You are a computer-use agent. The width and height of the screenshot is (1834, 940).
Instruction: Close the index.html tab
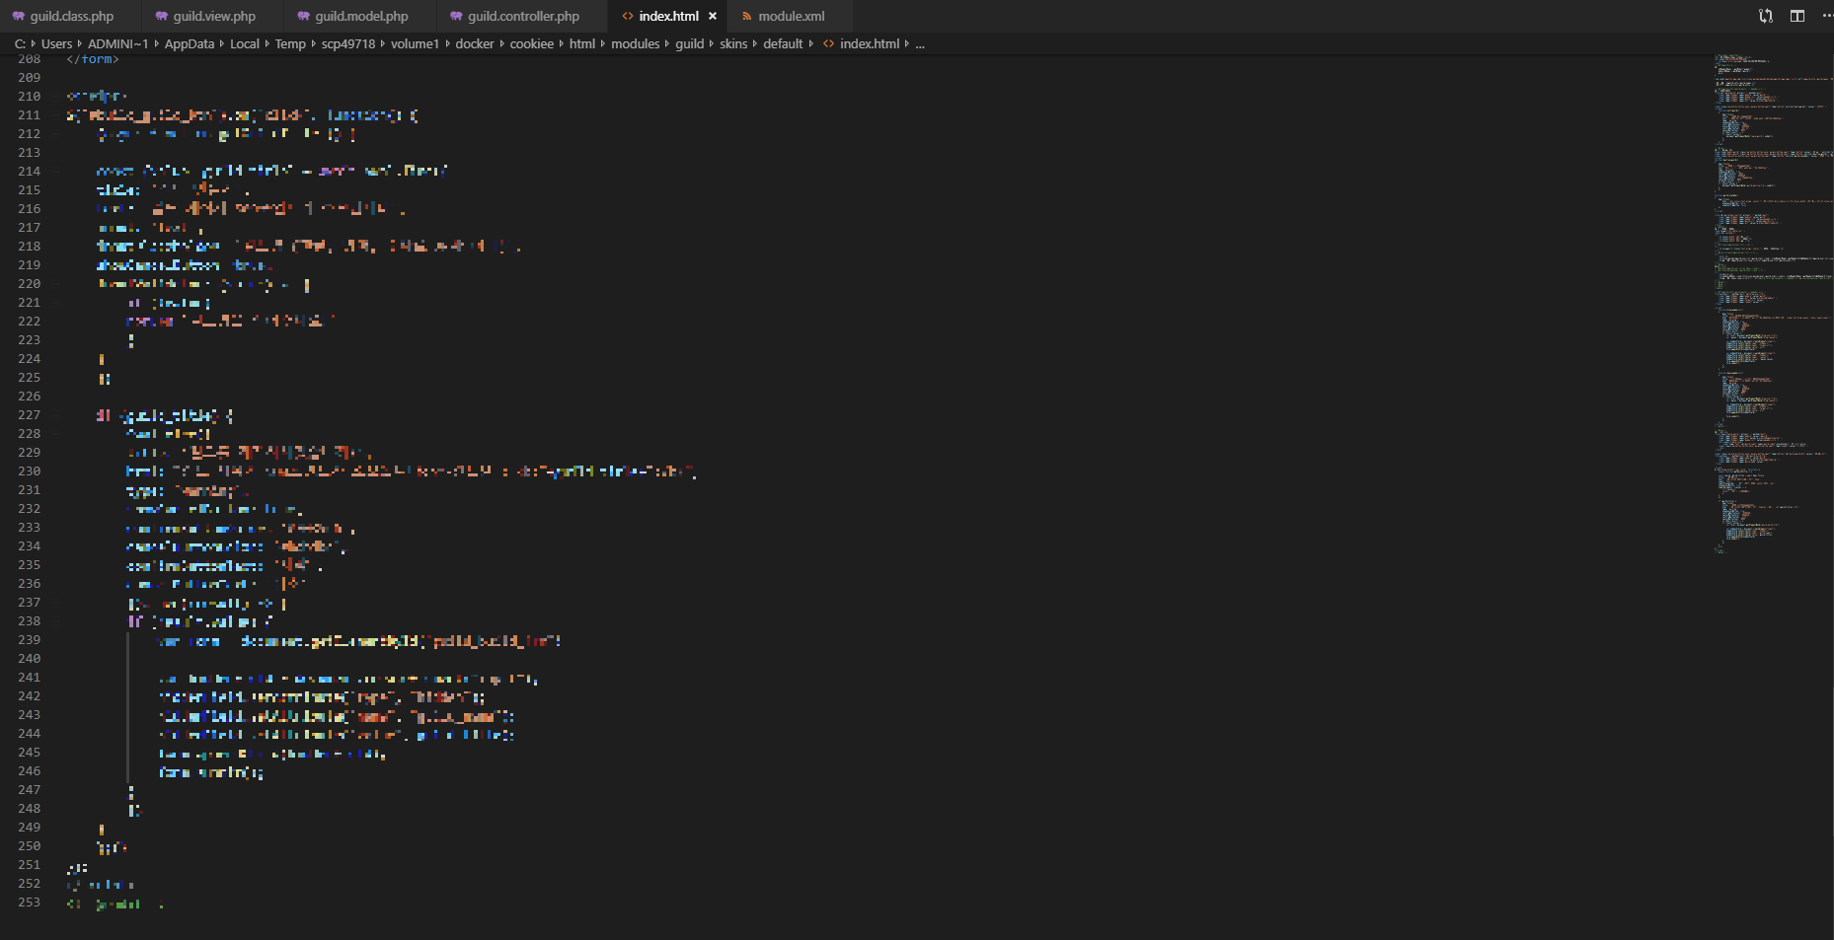(x=713, y=16)
